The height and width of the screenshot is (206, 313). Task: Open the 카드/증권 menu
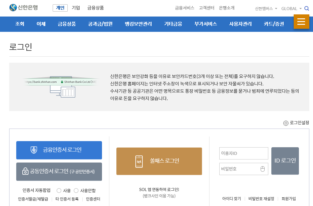click(x=274, y=24)
